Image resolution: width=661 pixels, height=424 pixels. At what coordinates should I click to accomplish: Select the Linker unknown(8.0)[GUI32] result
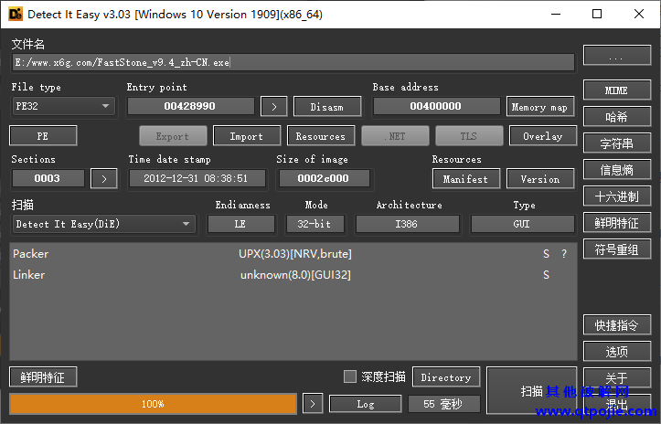[295, 275]
